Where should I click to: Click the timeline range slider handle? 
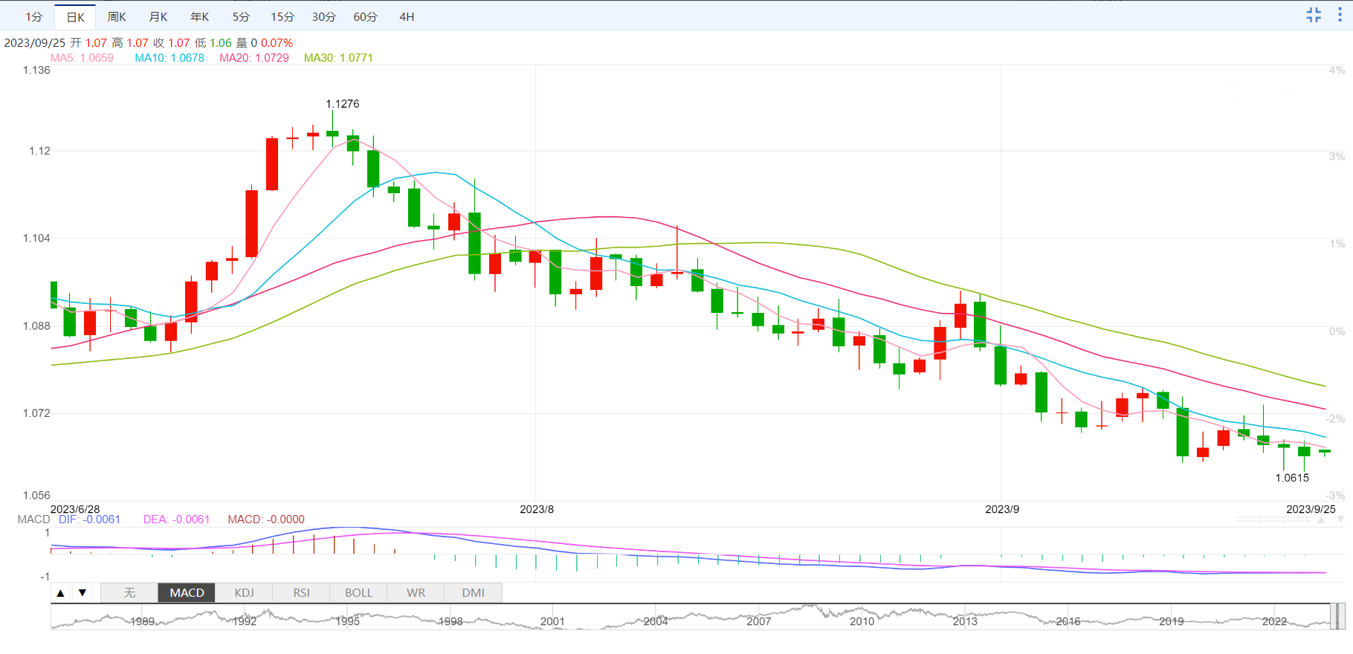point(1337,616)
